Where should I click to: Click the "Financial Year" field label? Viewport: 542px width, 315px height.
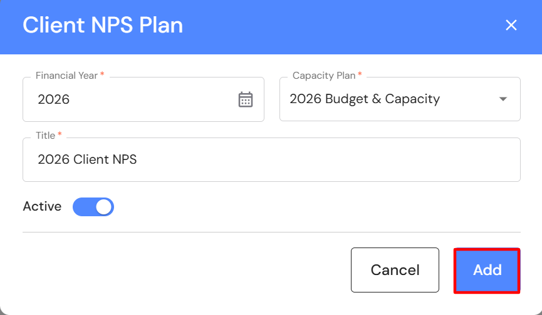pyautogui.click(x=66, y=76)
